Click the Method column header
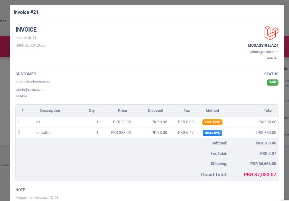 coord(212,111)
